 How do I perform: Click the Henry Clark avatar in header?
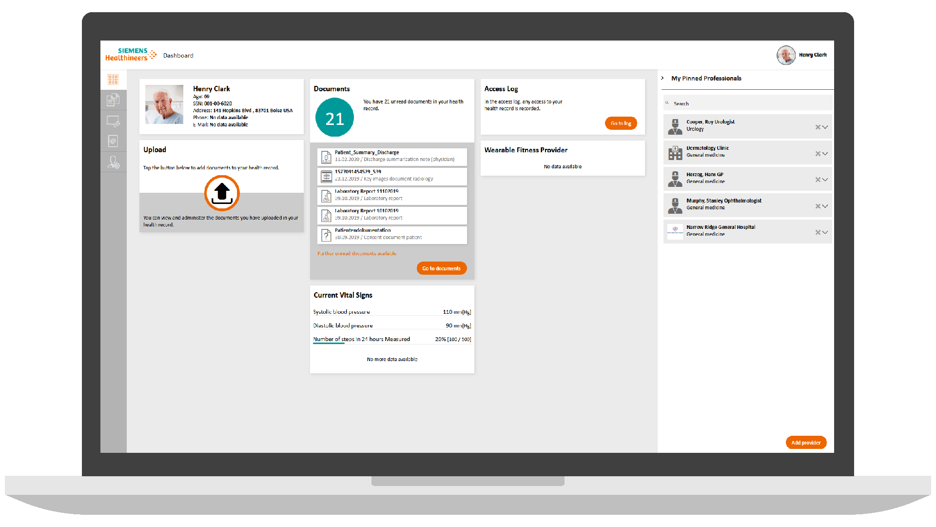pyautogui.click(x=786, y=55)
